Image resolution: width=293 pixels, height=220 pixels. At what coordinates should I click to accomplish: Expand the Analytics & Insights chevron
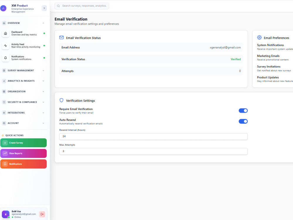[x=43, y=81]
